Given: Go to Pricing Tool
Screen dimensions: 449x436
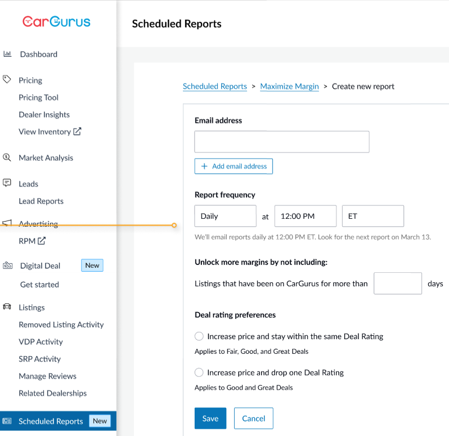Looking at the screenshot, I should [38, 97].
